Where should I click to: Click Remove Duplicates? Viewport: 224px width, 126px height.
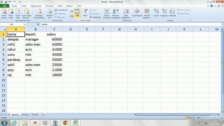116,14
